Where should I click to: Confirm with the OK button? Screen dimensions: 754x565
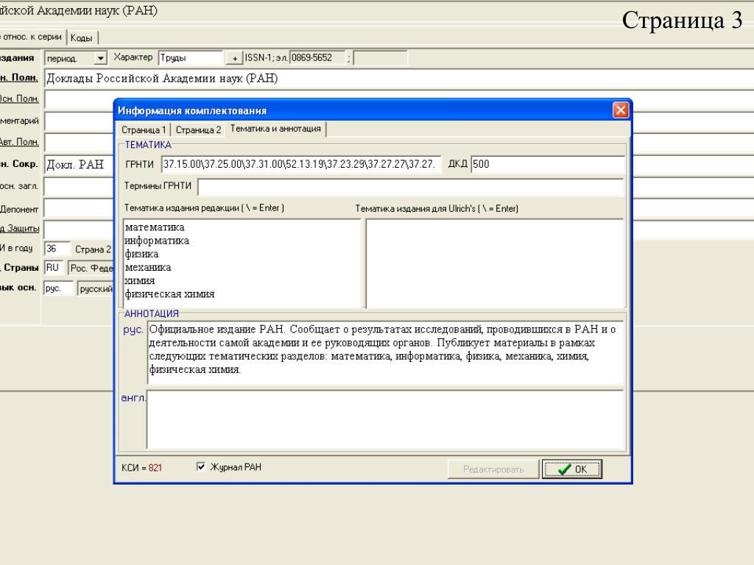[x=571, y=469]
